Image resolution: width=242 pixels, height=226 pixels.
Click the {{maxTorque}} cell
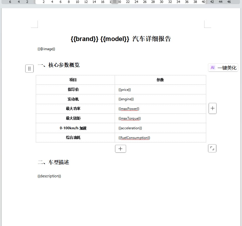(160, 118)
